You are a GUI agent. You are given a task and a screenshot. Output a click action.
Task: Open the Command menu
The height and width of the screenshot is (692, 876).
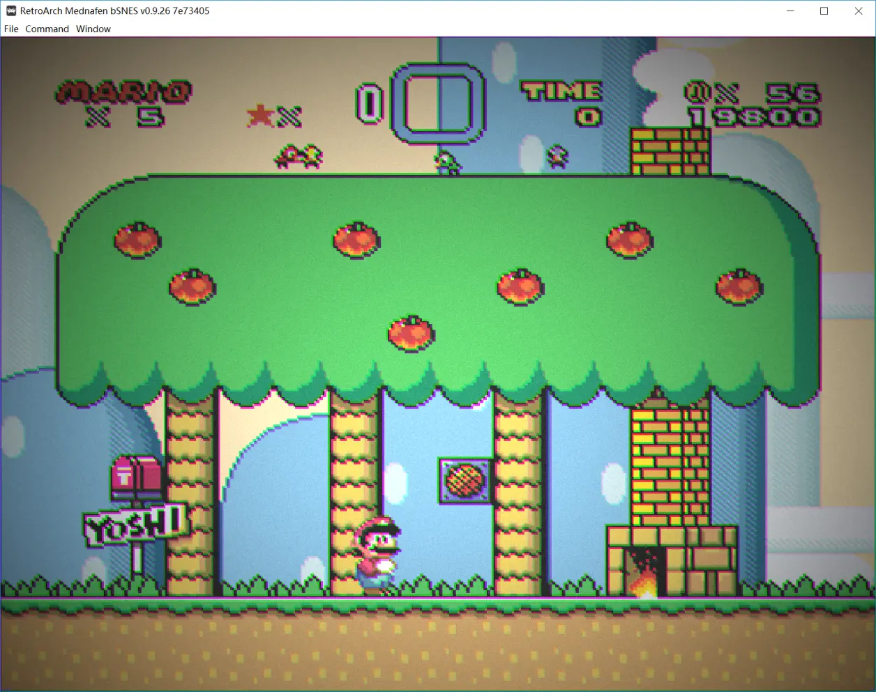coord(47,29)
